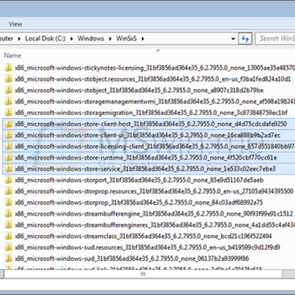Click the streamclass folder icon
295x295 pixels.
8,236
